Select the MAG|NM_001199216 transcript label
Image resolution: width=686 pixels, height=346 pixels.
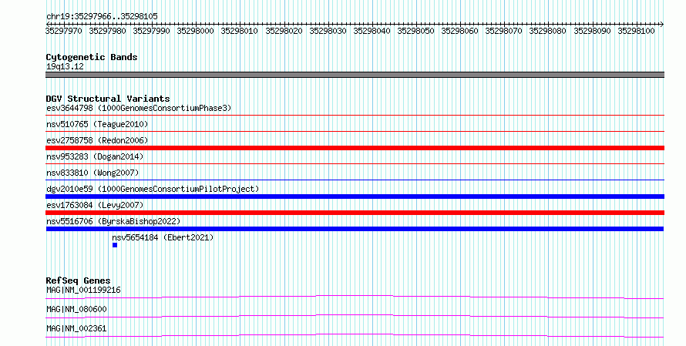point(83,290)
